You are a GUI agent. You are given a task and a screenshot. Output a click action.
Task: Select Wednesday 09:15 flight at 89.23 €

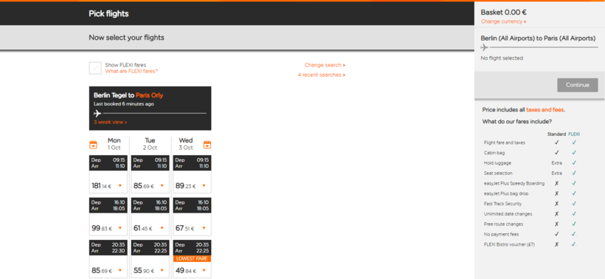pos(192,174)
